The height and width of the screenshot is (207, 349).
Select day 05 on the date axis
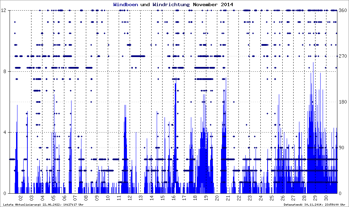[x=53, y=198]
